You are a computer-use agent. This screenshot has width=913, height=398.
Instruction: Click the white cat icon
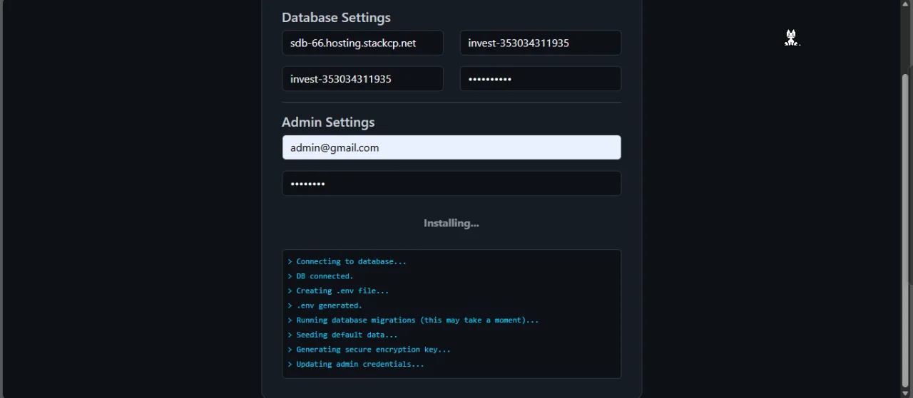[x=791, y=38]
